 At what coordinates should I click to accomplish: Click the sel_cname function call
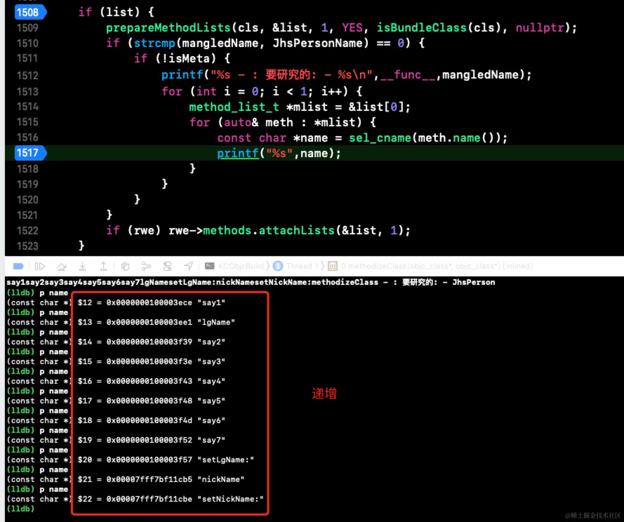(x=380, y=138)
